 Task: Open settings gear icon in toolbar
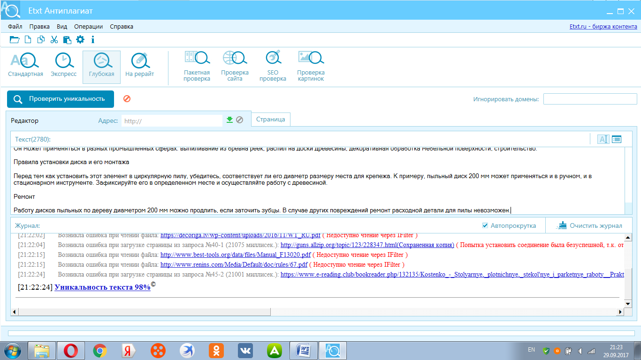(80, 40)
